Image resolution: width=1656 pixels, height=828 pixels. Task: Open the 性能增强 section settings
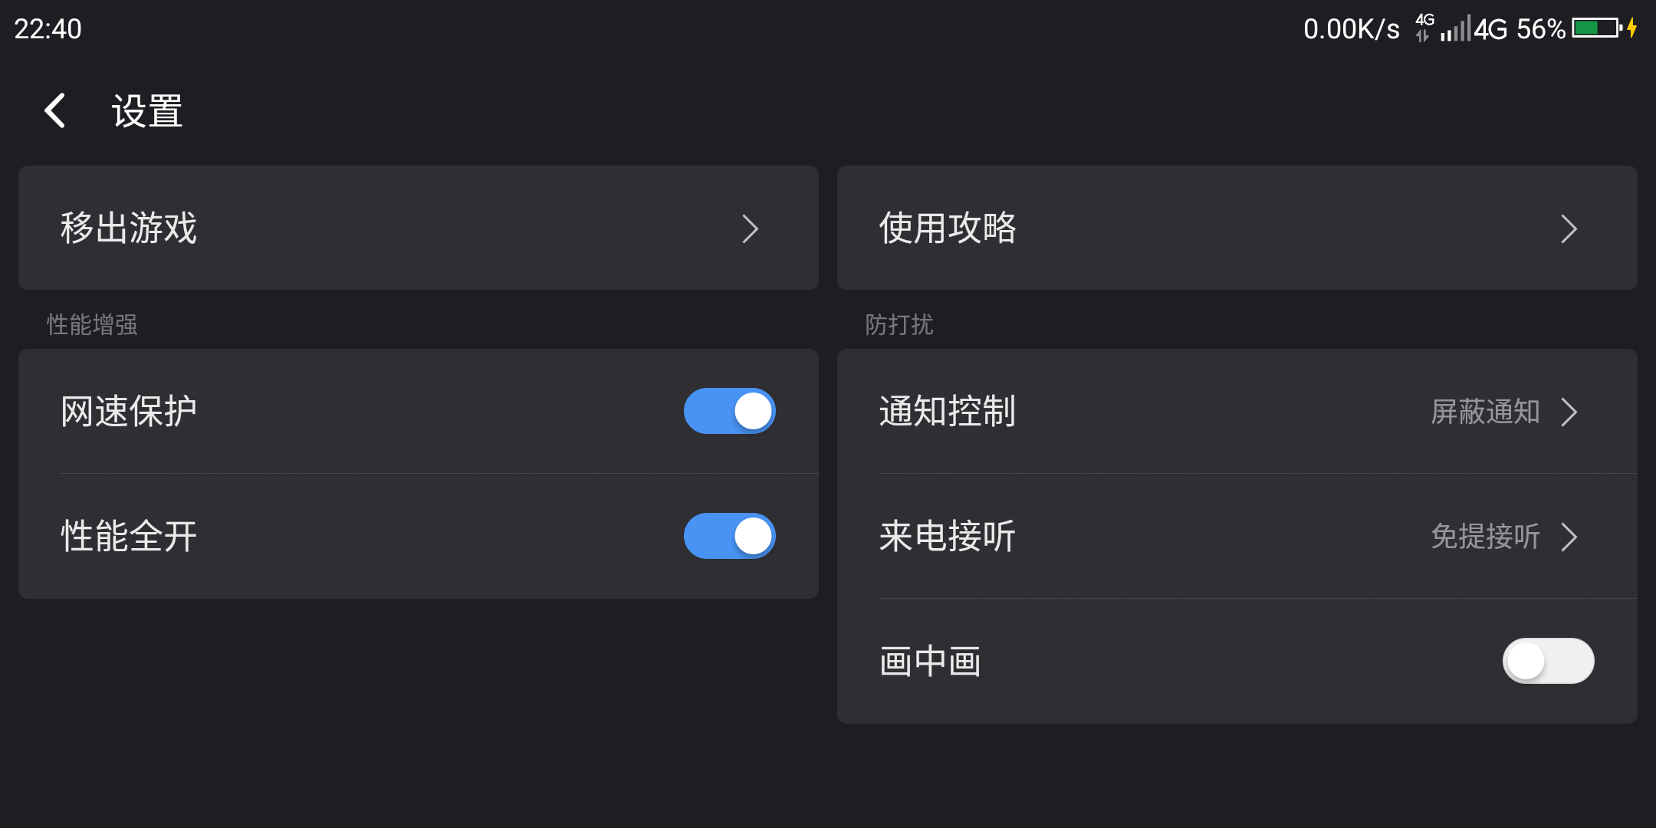click(x=92, y=324)
